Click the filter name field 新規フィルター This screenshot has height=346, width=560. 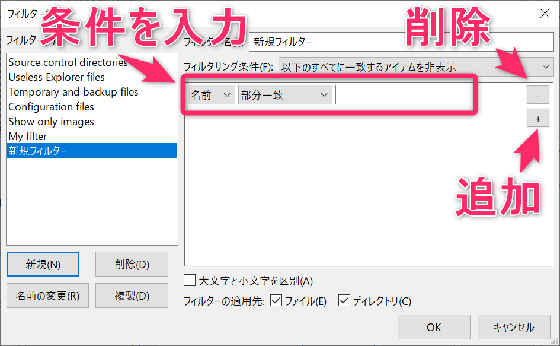click(401, 42)
